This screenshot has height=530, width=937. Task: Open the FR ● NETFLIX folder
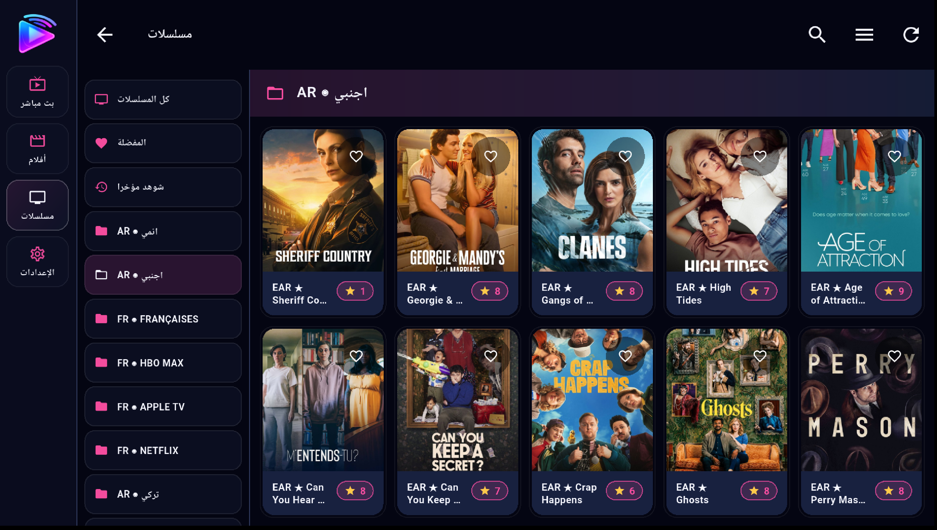163,450
